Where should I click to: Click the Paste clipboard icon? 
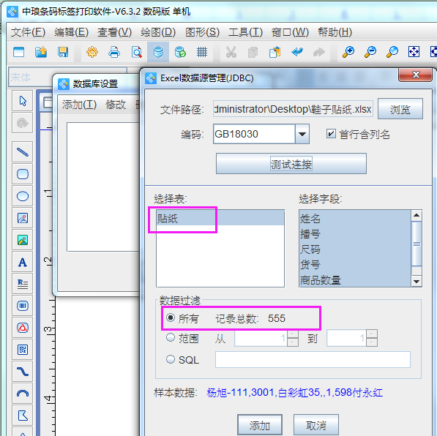(275, 52)
